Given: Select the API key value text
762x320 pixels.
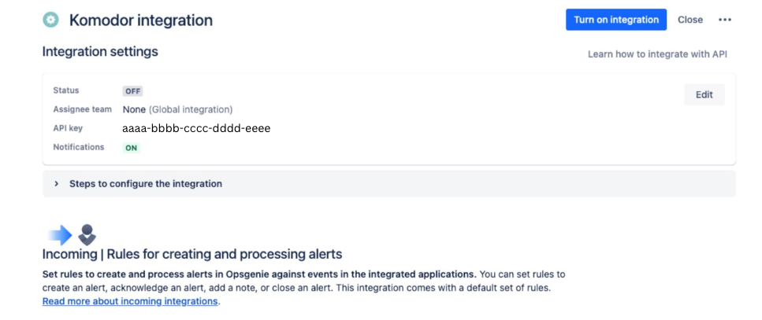Looking at the screenshot, I should click(196, 128).
